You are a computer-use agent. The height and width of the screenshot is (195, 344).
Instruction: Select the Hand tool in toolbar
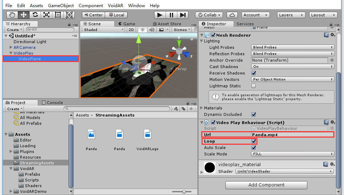coord(12,15)
